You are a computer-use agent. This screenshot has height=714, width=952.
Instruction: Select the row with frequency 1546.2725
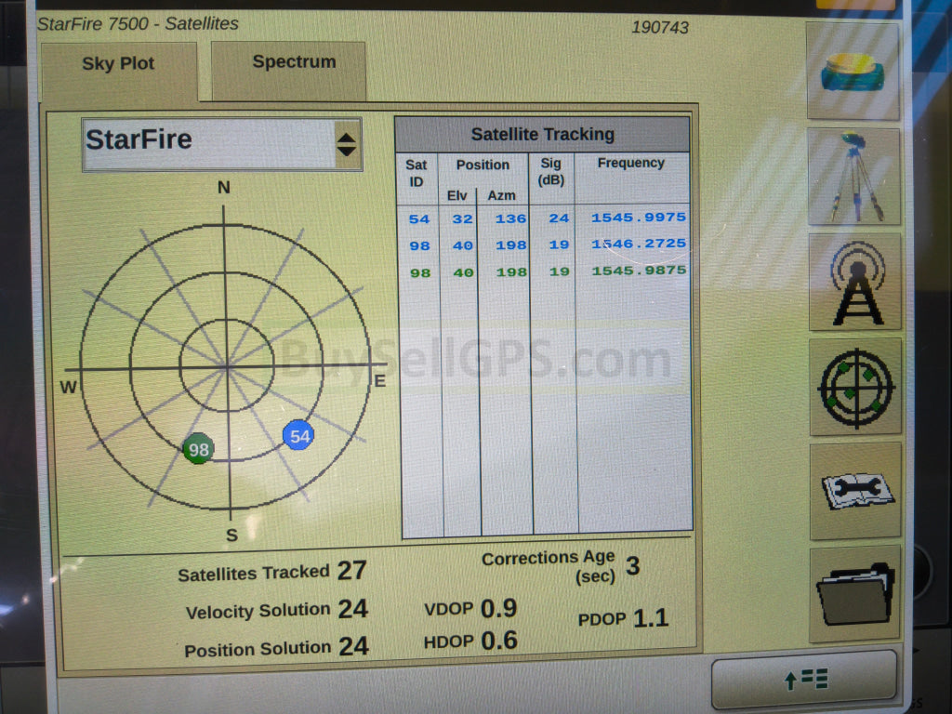pyautogui.click(x=547, y=245)
